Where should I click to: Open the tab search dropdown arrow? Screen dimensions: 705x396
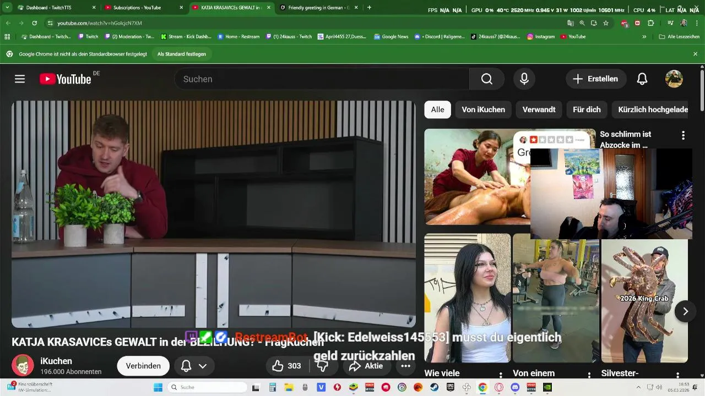[7, 8]
